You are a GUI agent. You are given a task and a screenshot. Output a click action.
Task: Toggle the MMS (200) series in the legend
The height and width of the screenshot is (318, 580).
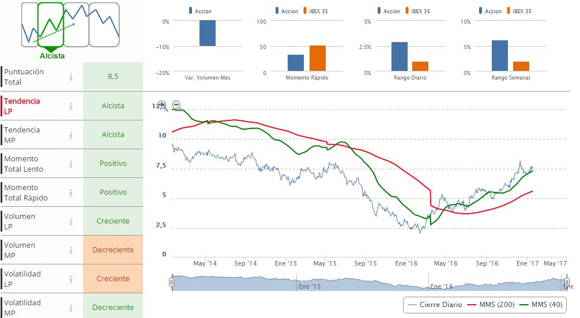point(491,305)
